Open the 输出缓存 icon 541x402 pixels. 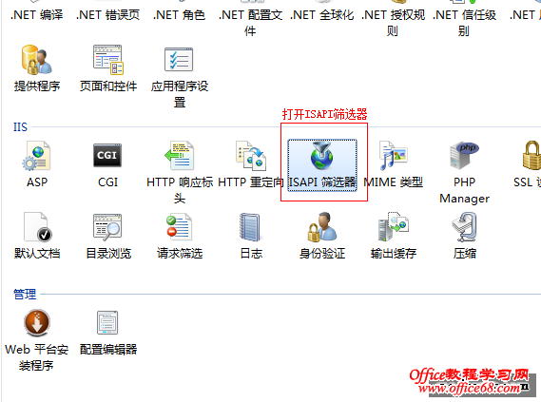pyautogui.click(x=394, y=227)
